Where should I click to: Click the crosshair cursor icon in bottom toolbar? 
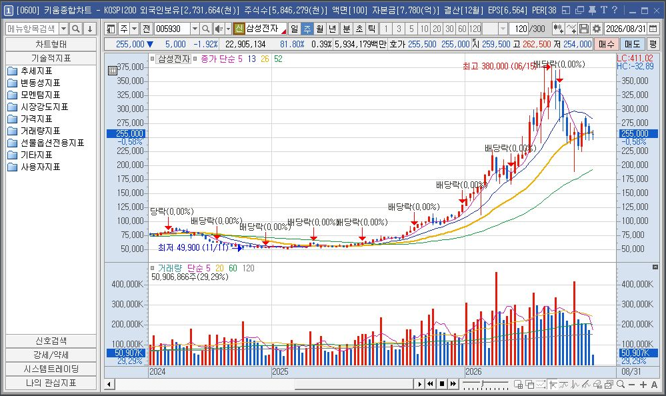tap(553, 385)
